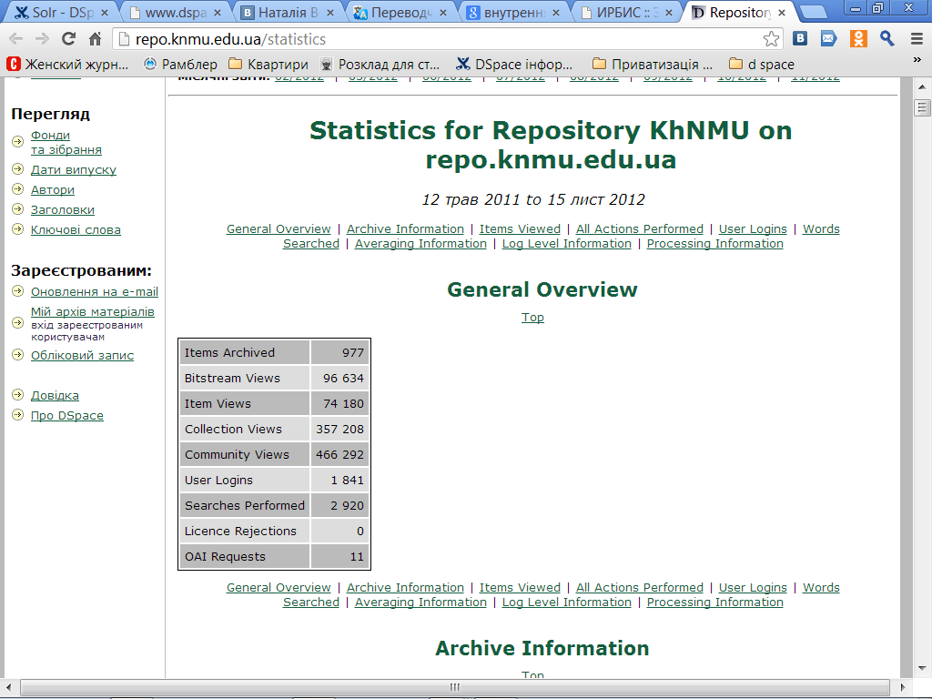
Task: Show more bookmarks via double chevron
Action: coord(917,60)
